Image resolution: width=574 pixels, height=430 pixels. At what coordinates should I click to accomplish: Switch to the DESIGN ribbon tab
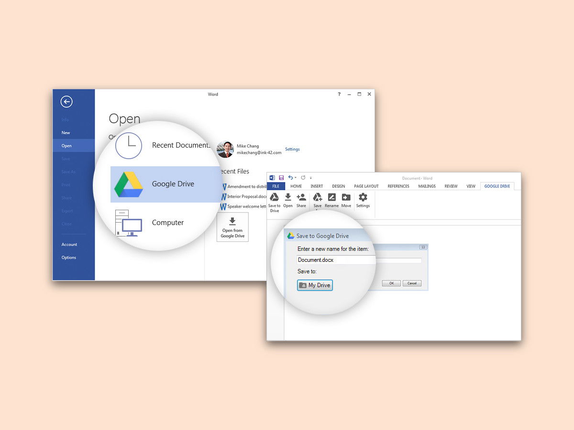tap(338, 186)
